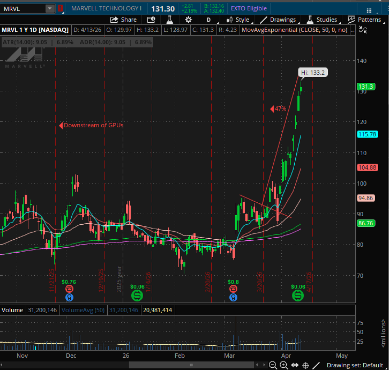This screenshot has height=370, width=389.
Task: Click the zoom in magnifier icon
Action: (x=284, y=365)
